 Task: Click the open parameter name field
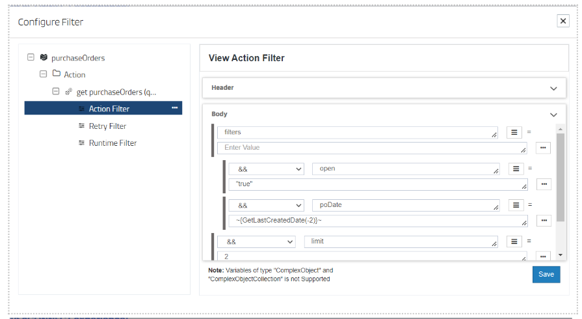[406, 169]
